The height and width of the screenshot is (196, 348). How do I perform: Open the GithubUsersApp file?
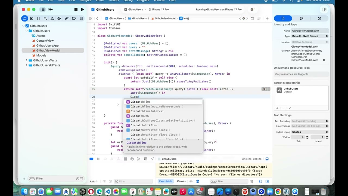[47, 45]
